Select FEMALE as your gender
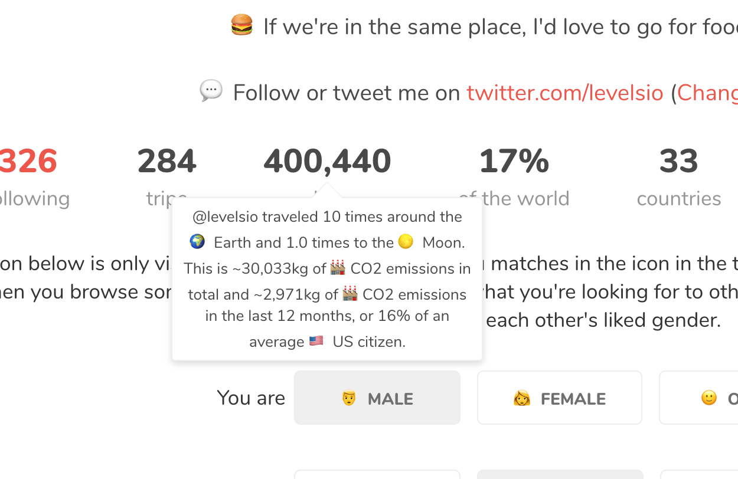The width and height of the screenshot is (738, 479). coord(559,398)
